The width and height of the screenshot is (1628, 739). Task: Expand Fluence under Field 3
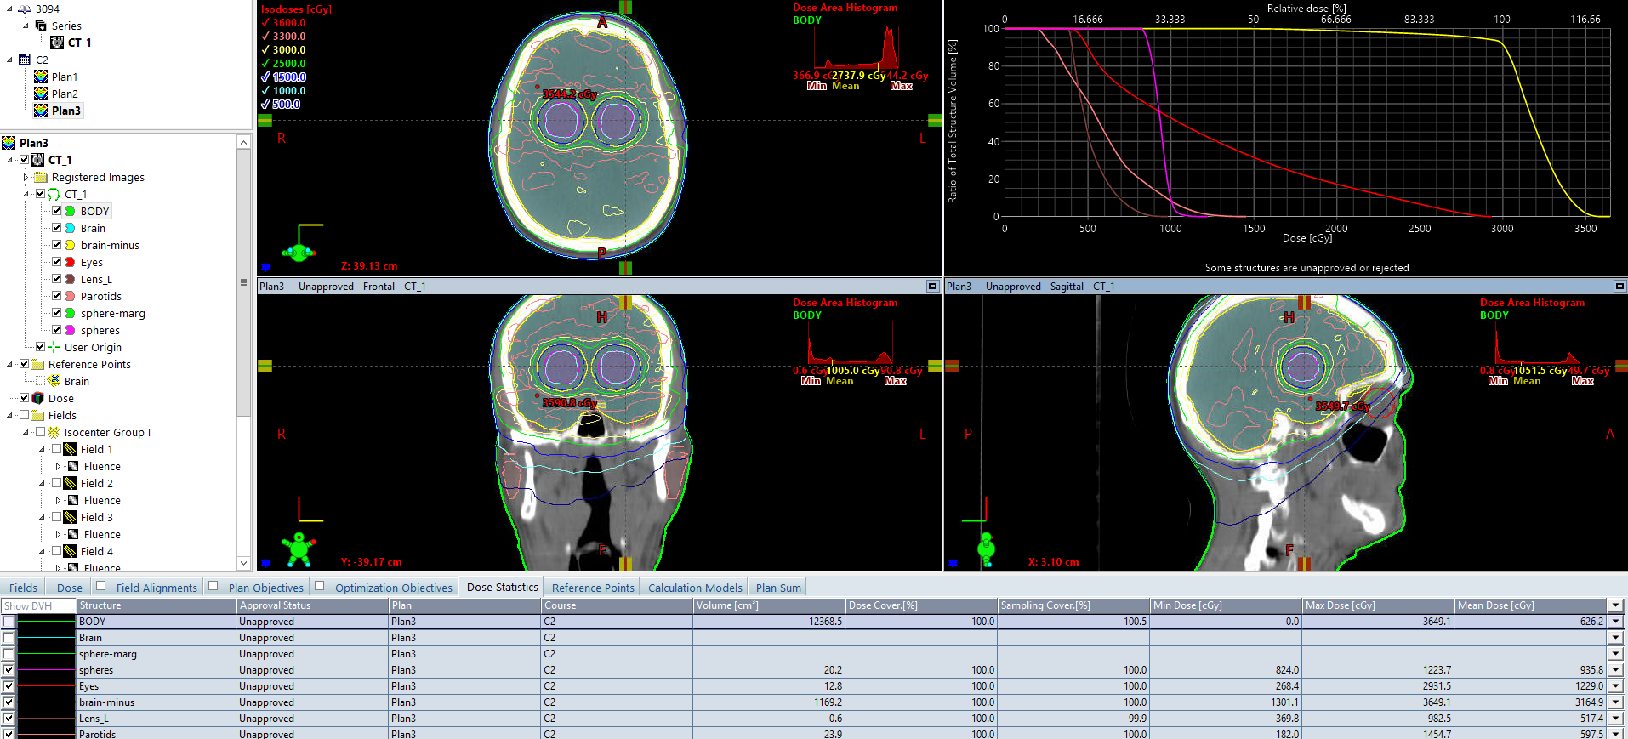click(58, 534)
